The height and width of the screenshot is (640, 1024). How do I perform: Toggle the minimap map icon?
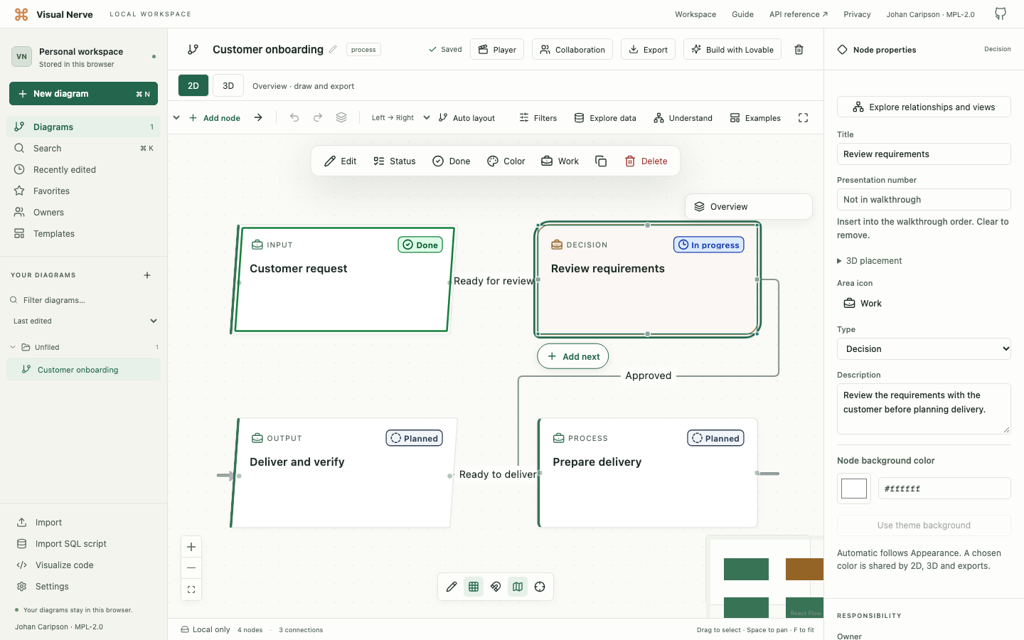[518, 587]
